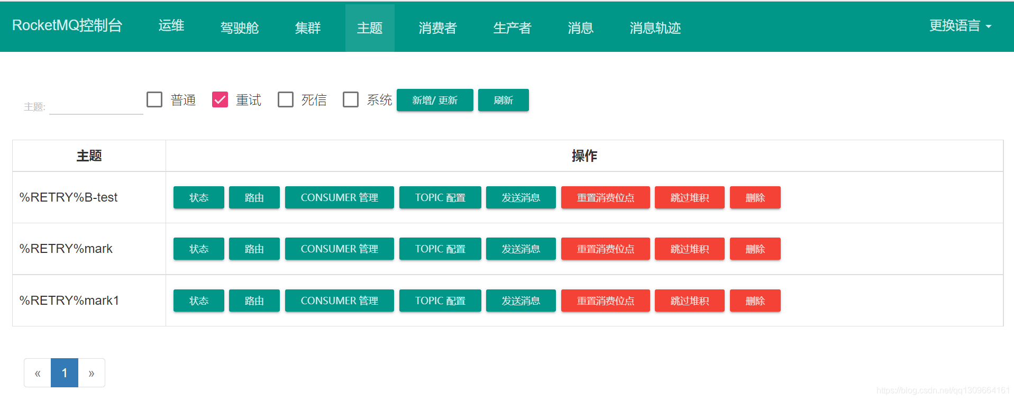Image resolution: width=1014 pixels, height=400 pixels.
Task: Open CONSUMER 管理 for %RETRY%B-test
Action: [340, 197]
